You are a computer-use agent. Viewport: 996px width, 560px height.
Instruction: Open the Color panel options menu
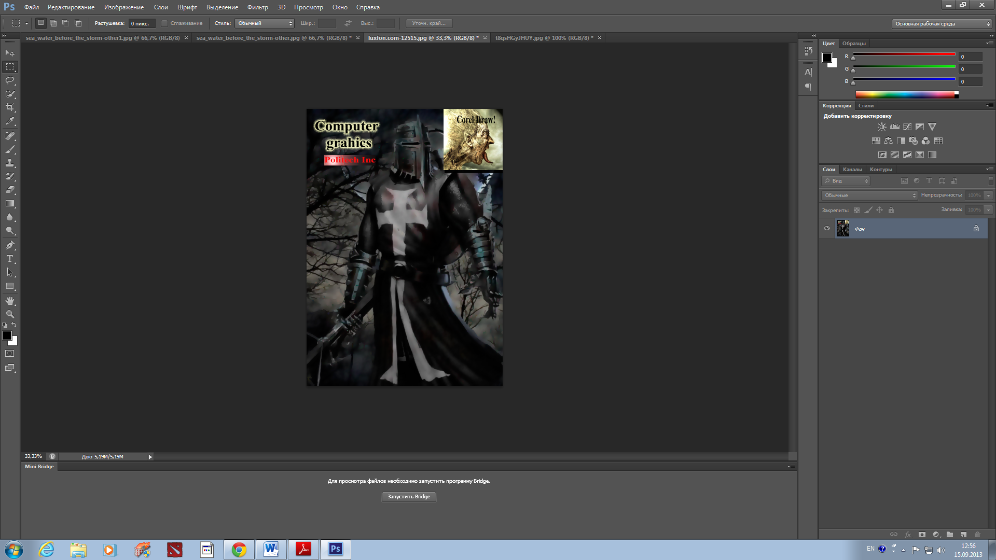click(990, 44)
